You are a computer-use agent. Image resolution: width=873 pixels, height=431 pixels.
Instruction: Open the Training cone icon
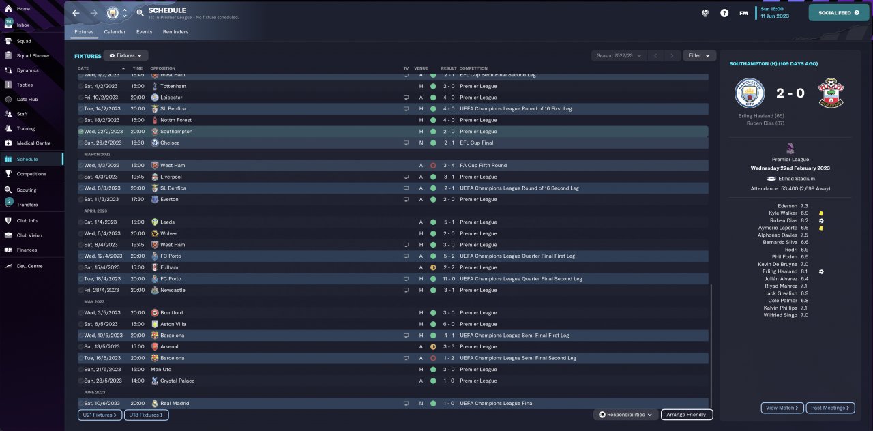click(9, 128)
